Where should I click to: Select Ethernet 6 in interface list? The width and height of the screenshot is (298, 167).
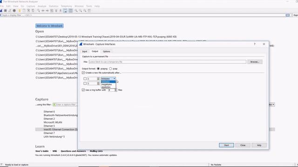coord(49,112)
